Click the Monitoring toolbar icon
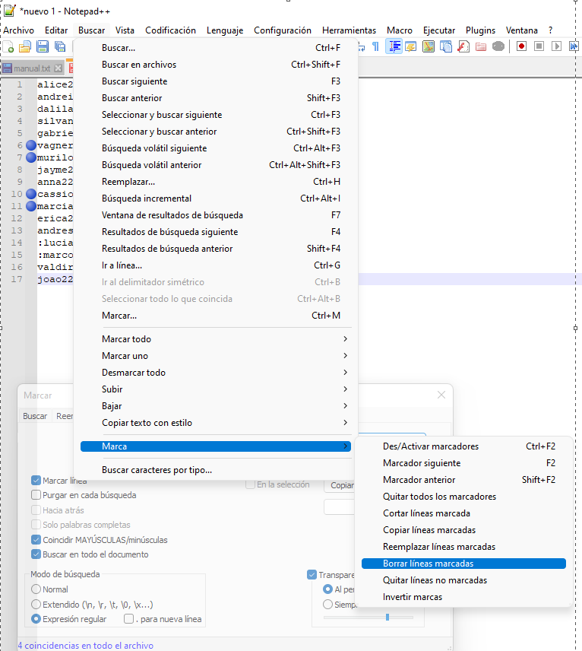This screenshot has height=651, width=582. pos(498,46)
